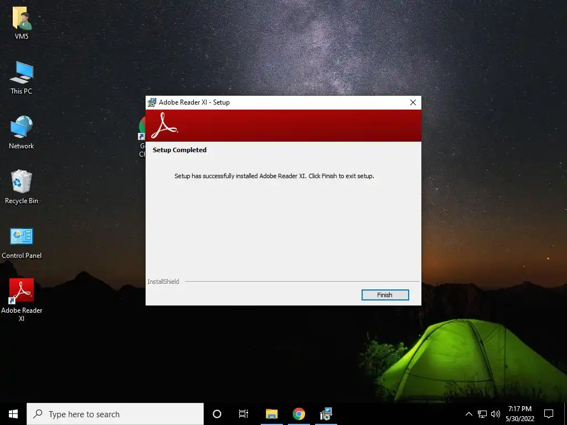567x425 pixels.
Task: Click Finish to exit setup
Action: coord(385,295)
